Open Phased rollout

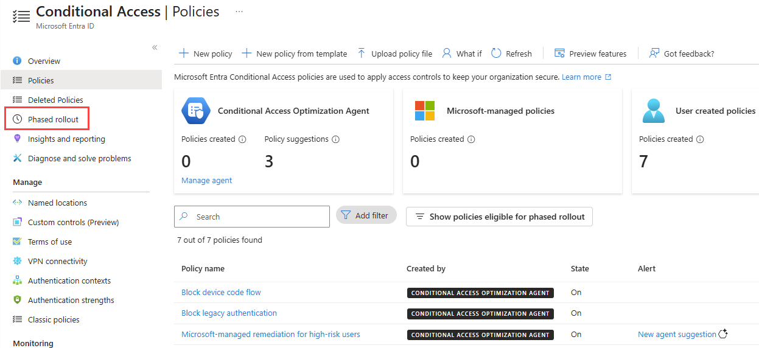tap(53, 119)
